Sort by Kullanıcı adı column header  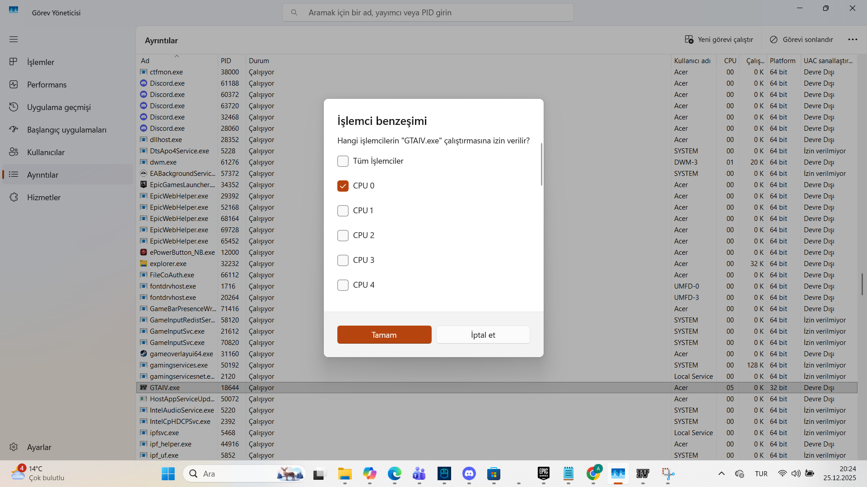pyautogui.click(x=694, y=60)
